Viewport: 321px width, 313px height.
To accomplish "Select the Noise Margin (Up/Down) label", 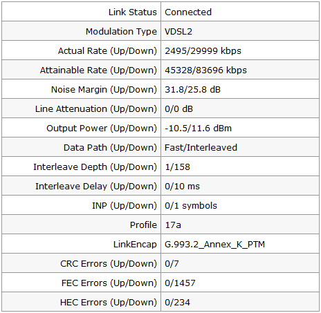I will coord(104,90).
